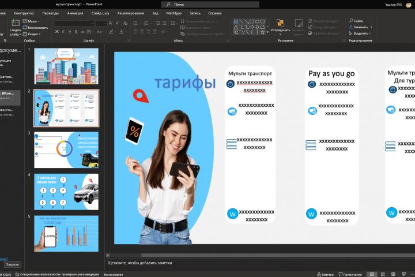Toggle underline text formatting (Ч)

pyautogui.click(x=70, y=31)
